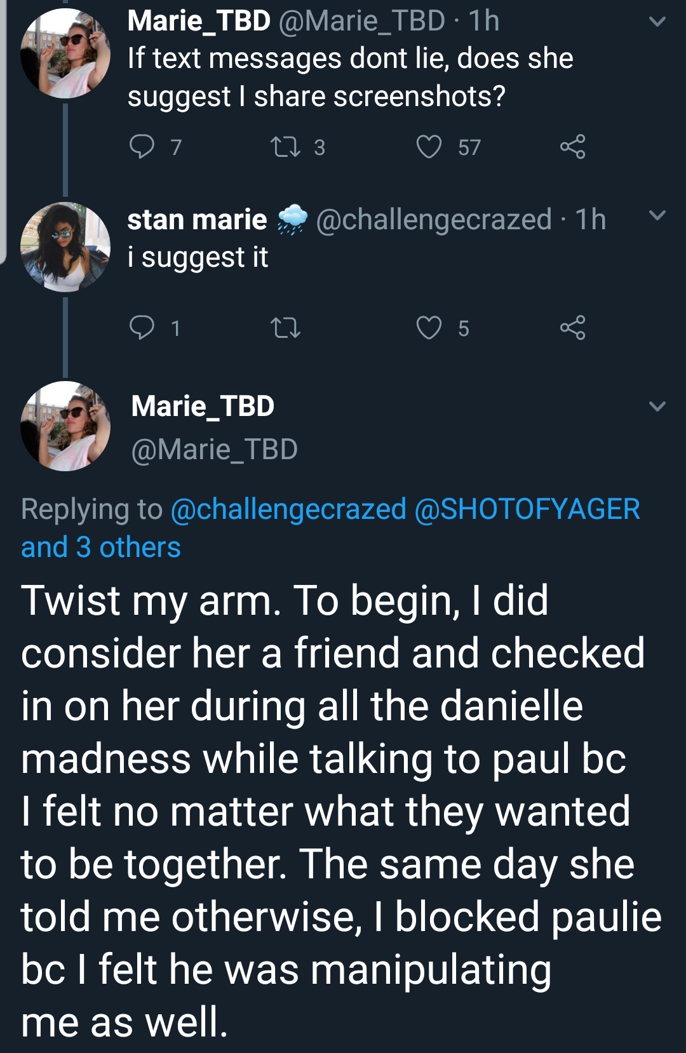Retweet the "i suggest it" tweet
Image resolution: width=686 pixels, height=1053 pixels.
[x=286, y=328]
